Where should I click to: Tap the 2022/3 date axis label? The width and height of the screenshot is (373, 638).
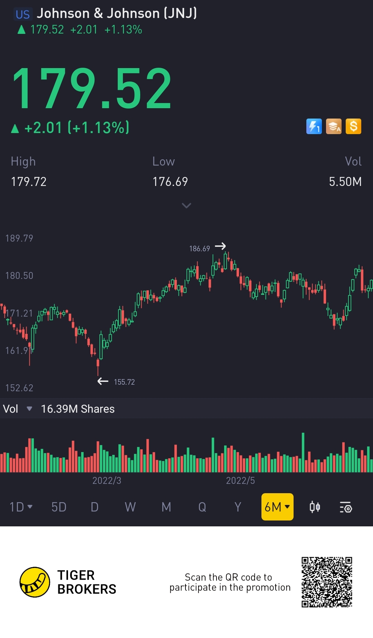pos(107,480)
